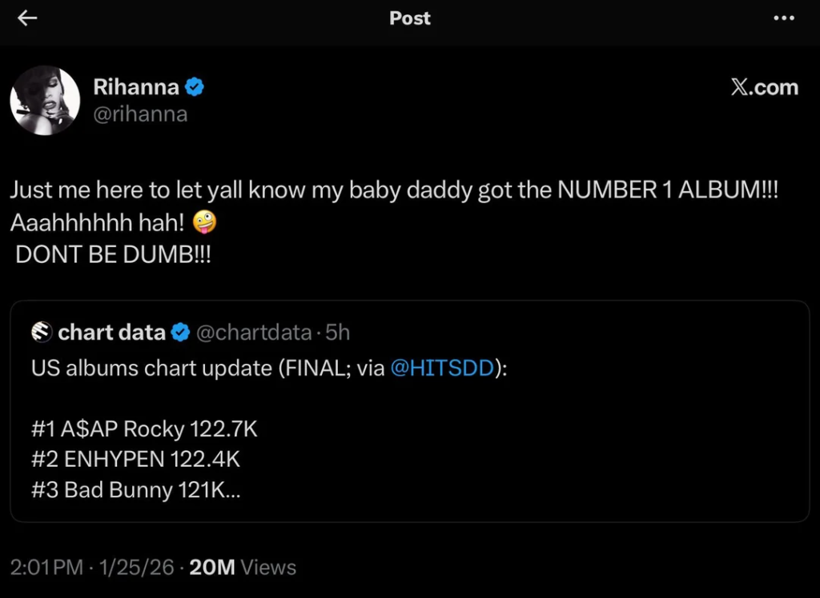Click Rihanna's profile picture
This screenshot has height=598, width=820.
[x=45, y=101]
